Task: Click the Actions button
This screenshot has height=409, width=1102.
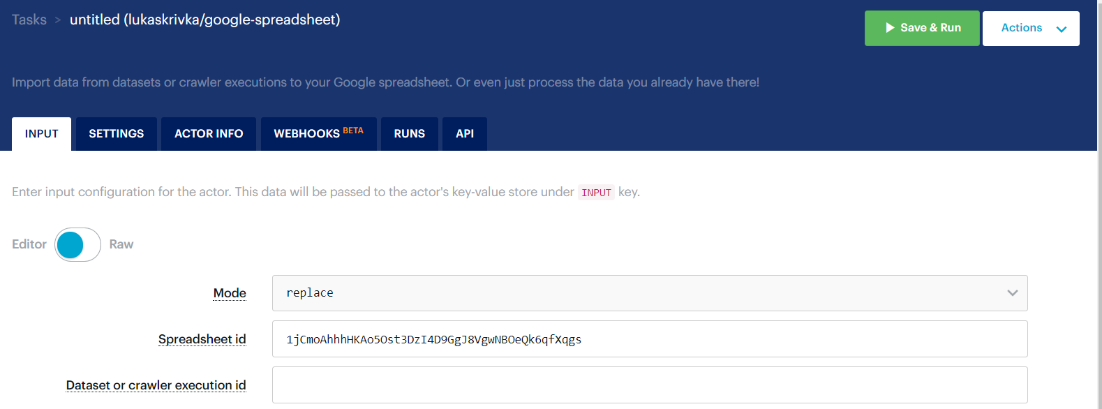Action: pyautogui.click(x=1031, y=29)
